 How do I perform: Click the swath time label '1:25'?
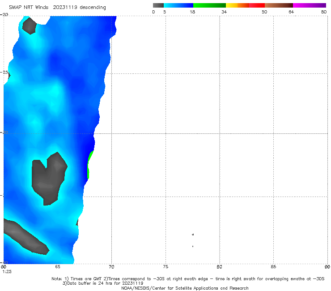tap(7, 272)
